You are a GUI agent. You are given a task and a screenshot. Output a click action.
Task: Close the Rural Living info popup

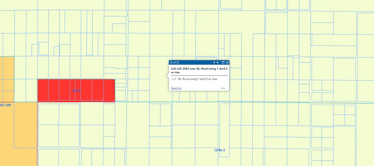coord(227,63)
